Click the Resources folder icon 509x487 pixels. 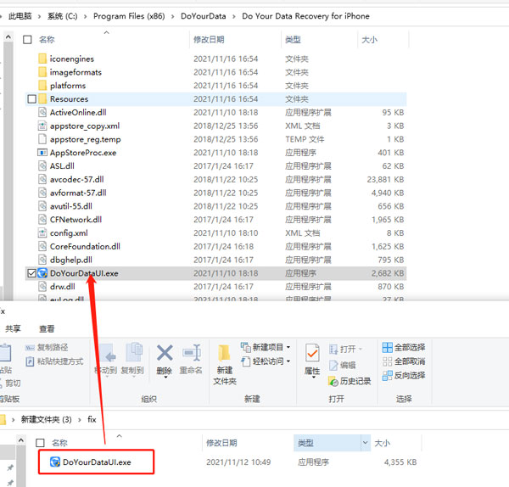(42, 99)
